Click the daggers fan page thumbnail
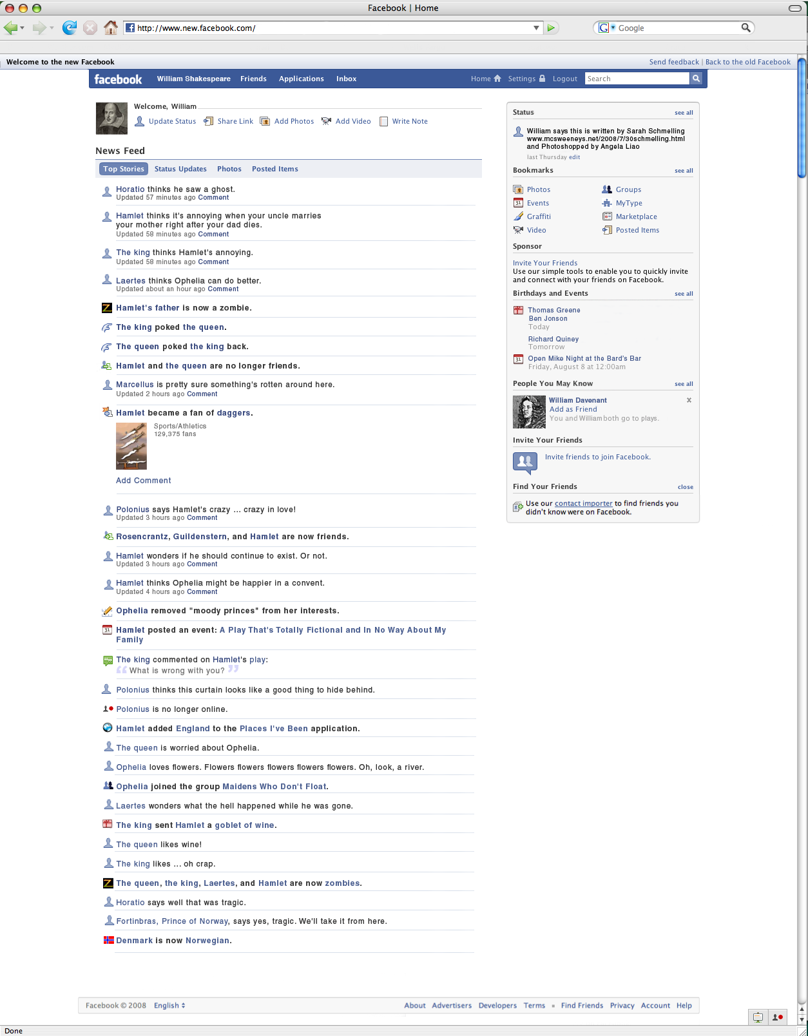 pyautogui.click(x=131, y=446)
